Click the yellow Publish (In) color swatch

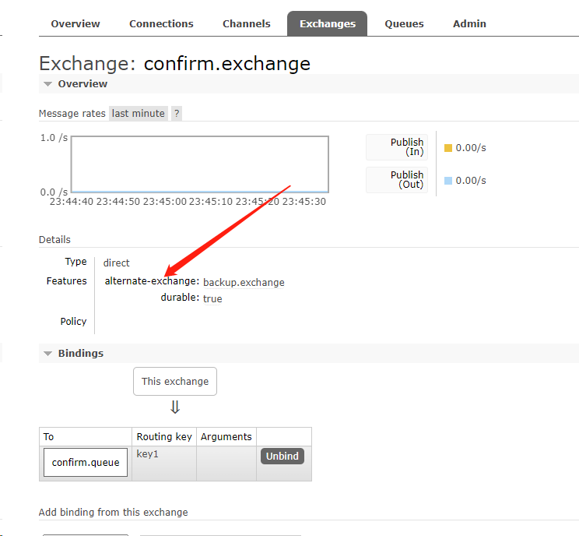tap(448, 148)
